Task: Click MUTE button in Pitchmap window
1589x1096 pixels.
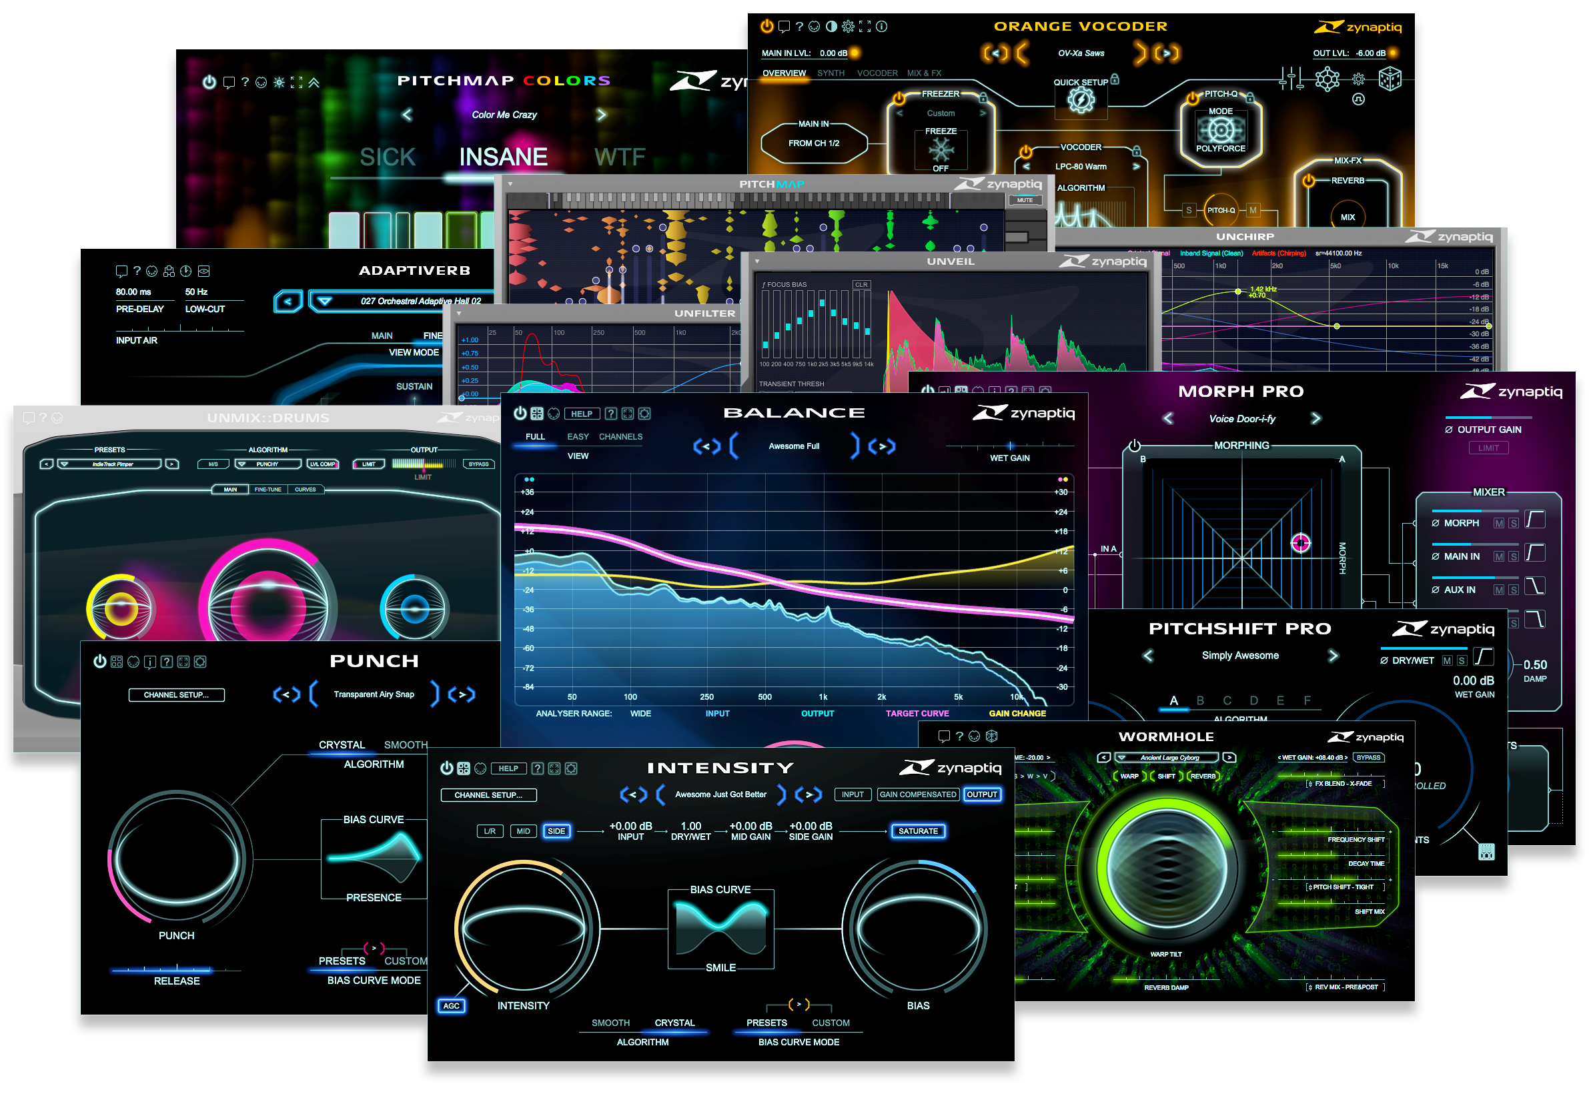Action: [x=1024, y=200]
